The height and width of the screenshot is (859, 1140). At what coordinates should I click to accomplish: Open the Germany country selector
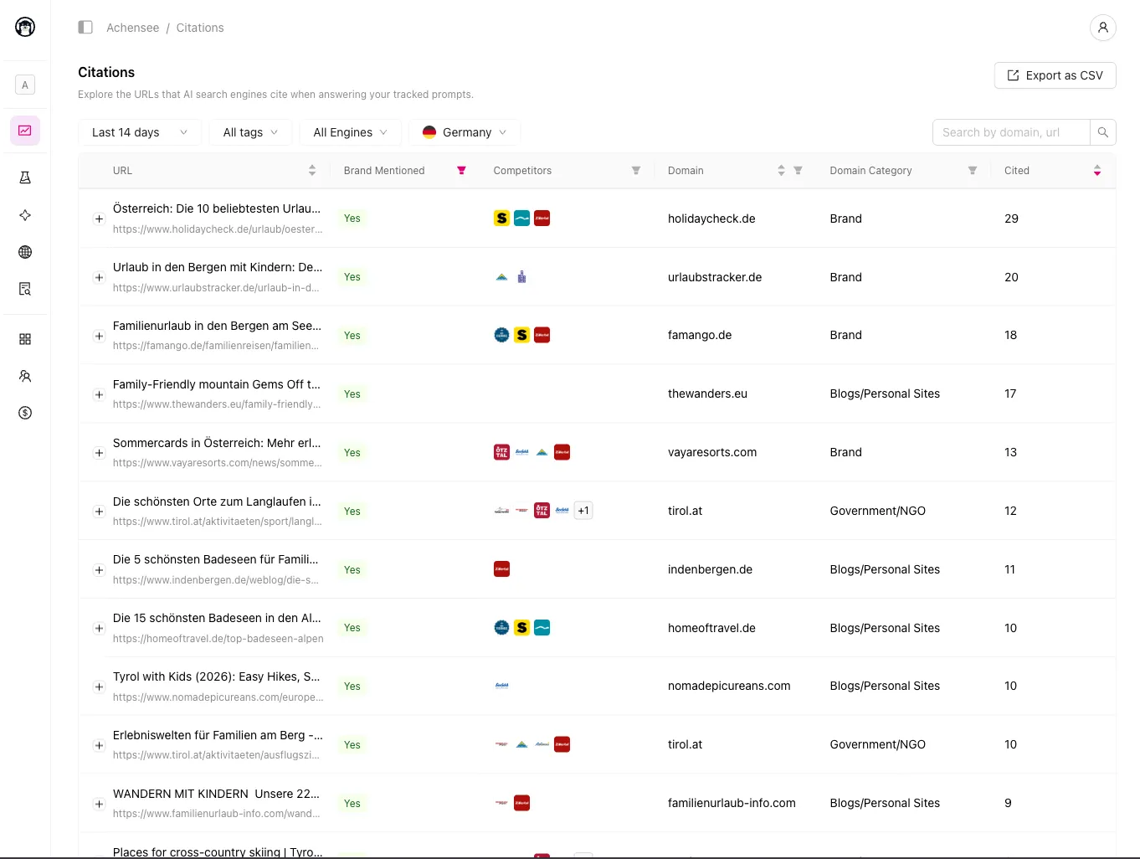465,132
